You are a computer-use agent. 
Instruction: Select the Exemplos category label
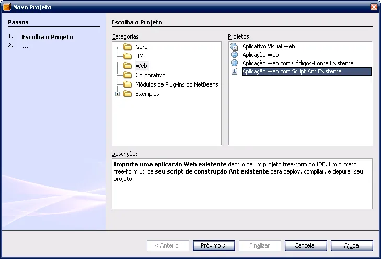[147, 94]
